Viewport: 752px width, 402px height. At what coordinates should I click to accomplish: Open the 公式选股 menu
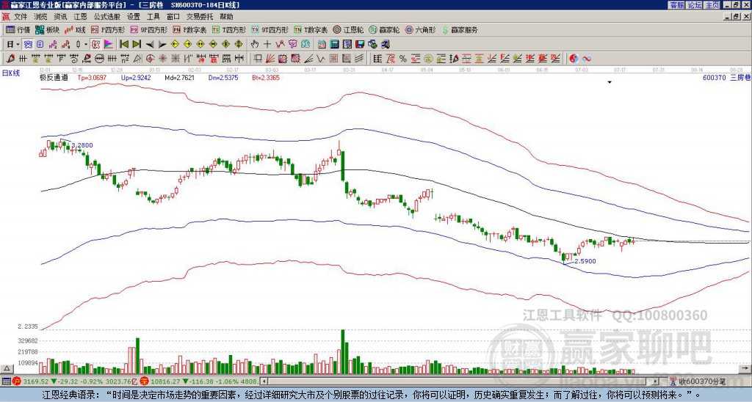(x=107, y=17)
